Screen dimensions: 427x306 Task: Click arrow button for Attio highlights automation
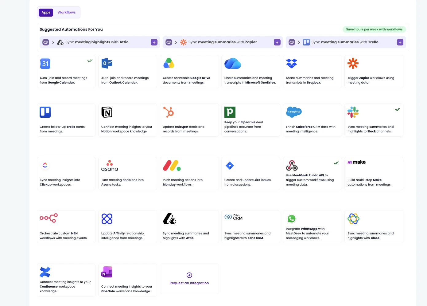[x=154, y=42]
